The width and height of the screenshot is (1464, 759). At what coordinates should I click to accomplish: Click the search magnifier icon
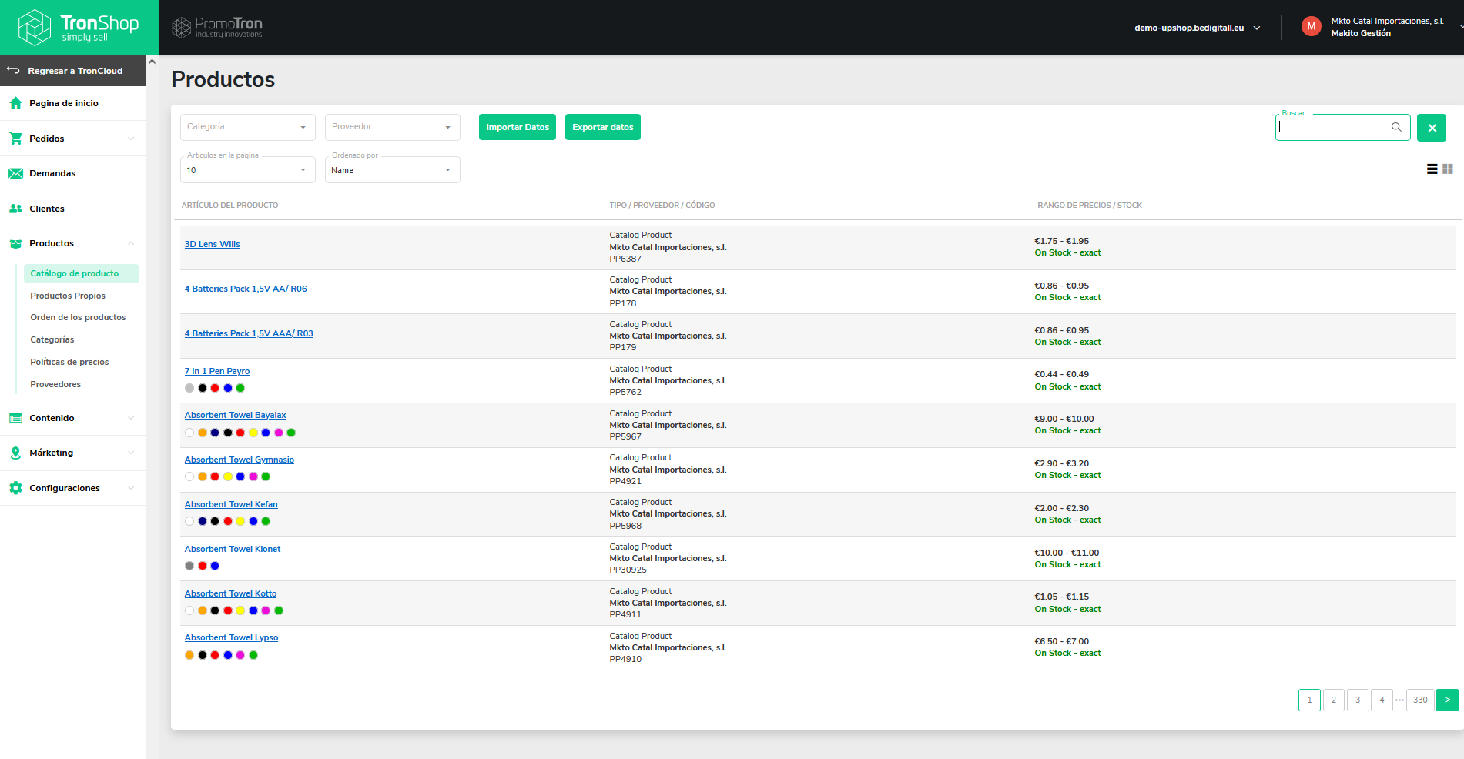click(1396, 127)
